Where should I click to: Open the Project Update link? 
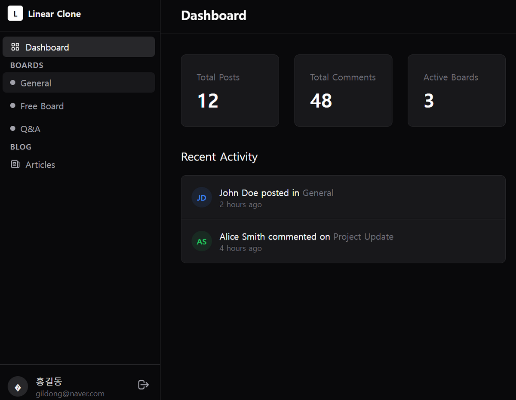pos(363,237)
